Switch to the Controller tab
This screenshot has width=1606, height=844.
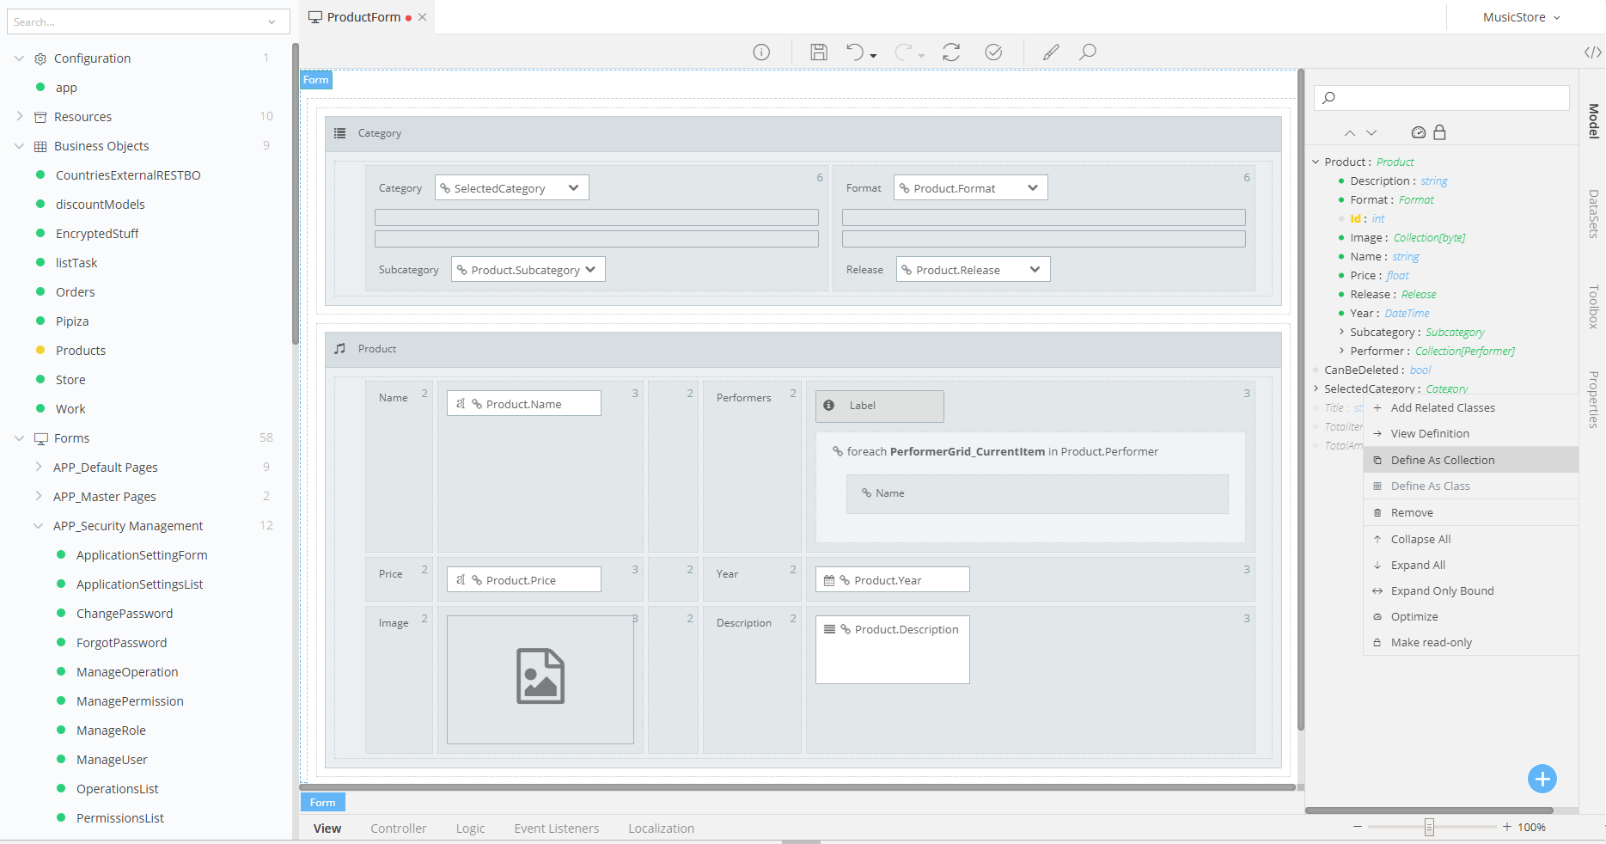click(398, 829)
